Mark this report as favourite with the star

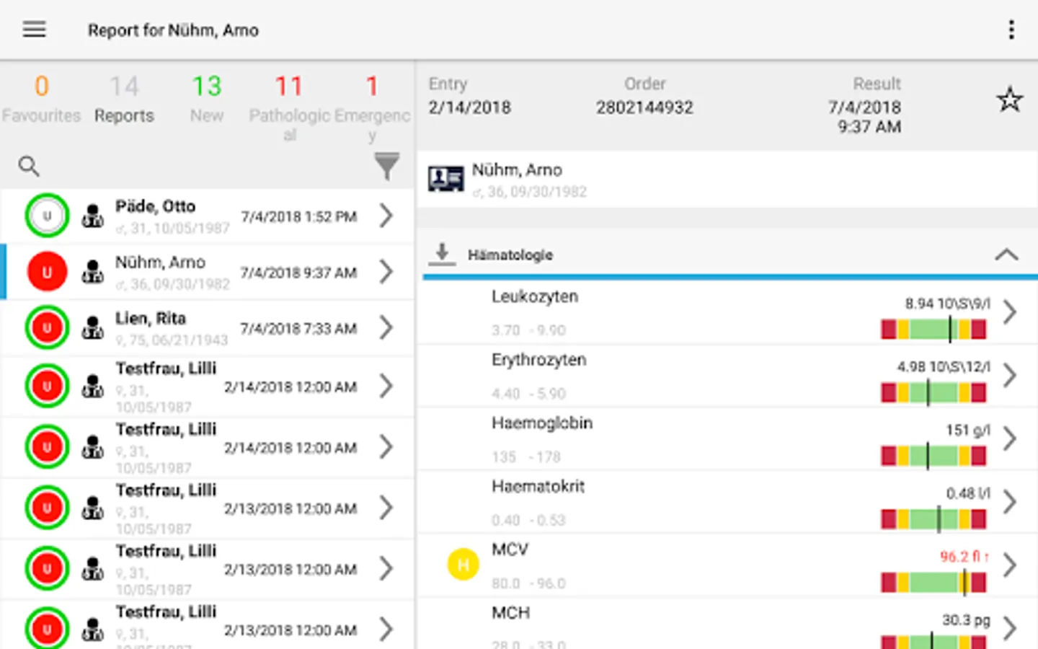tap(1009, 100)
